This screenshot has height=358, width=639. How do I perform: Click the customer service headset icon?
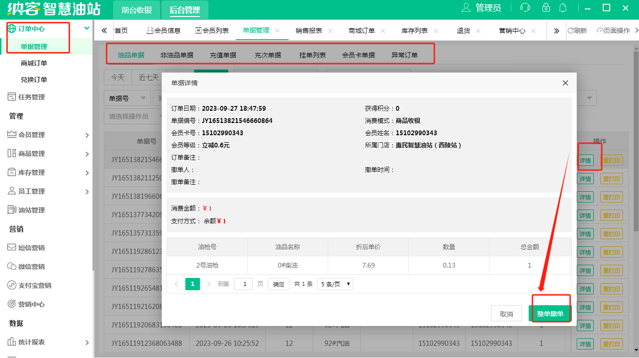524,8
